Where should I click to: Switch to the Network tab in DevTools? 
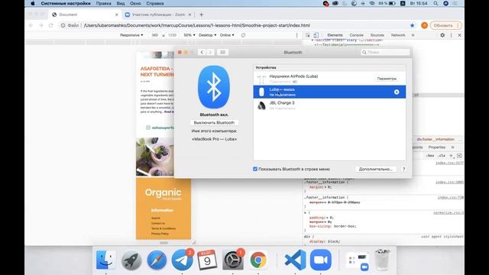(398, 35)
